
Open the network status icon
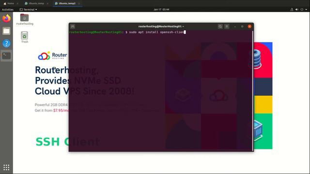(x=292, y=10)
